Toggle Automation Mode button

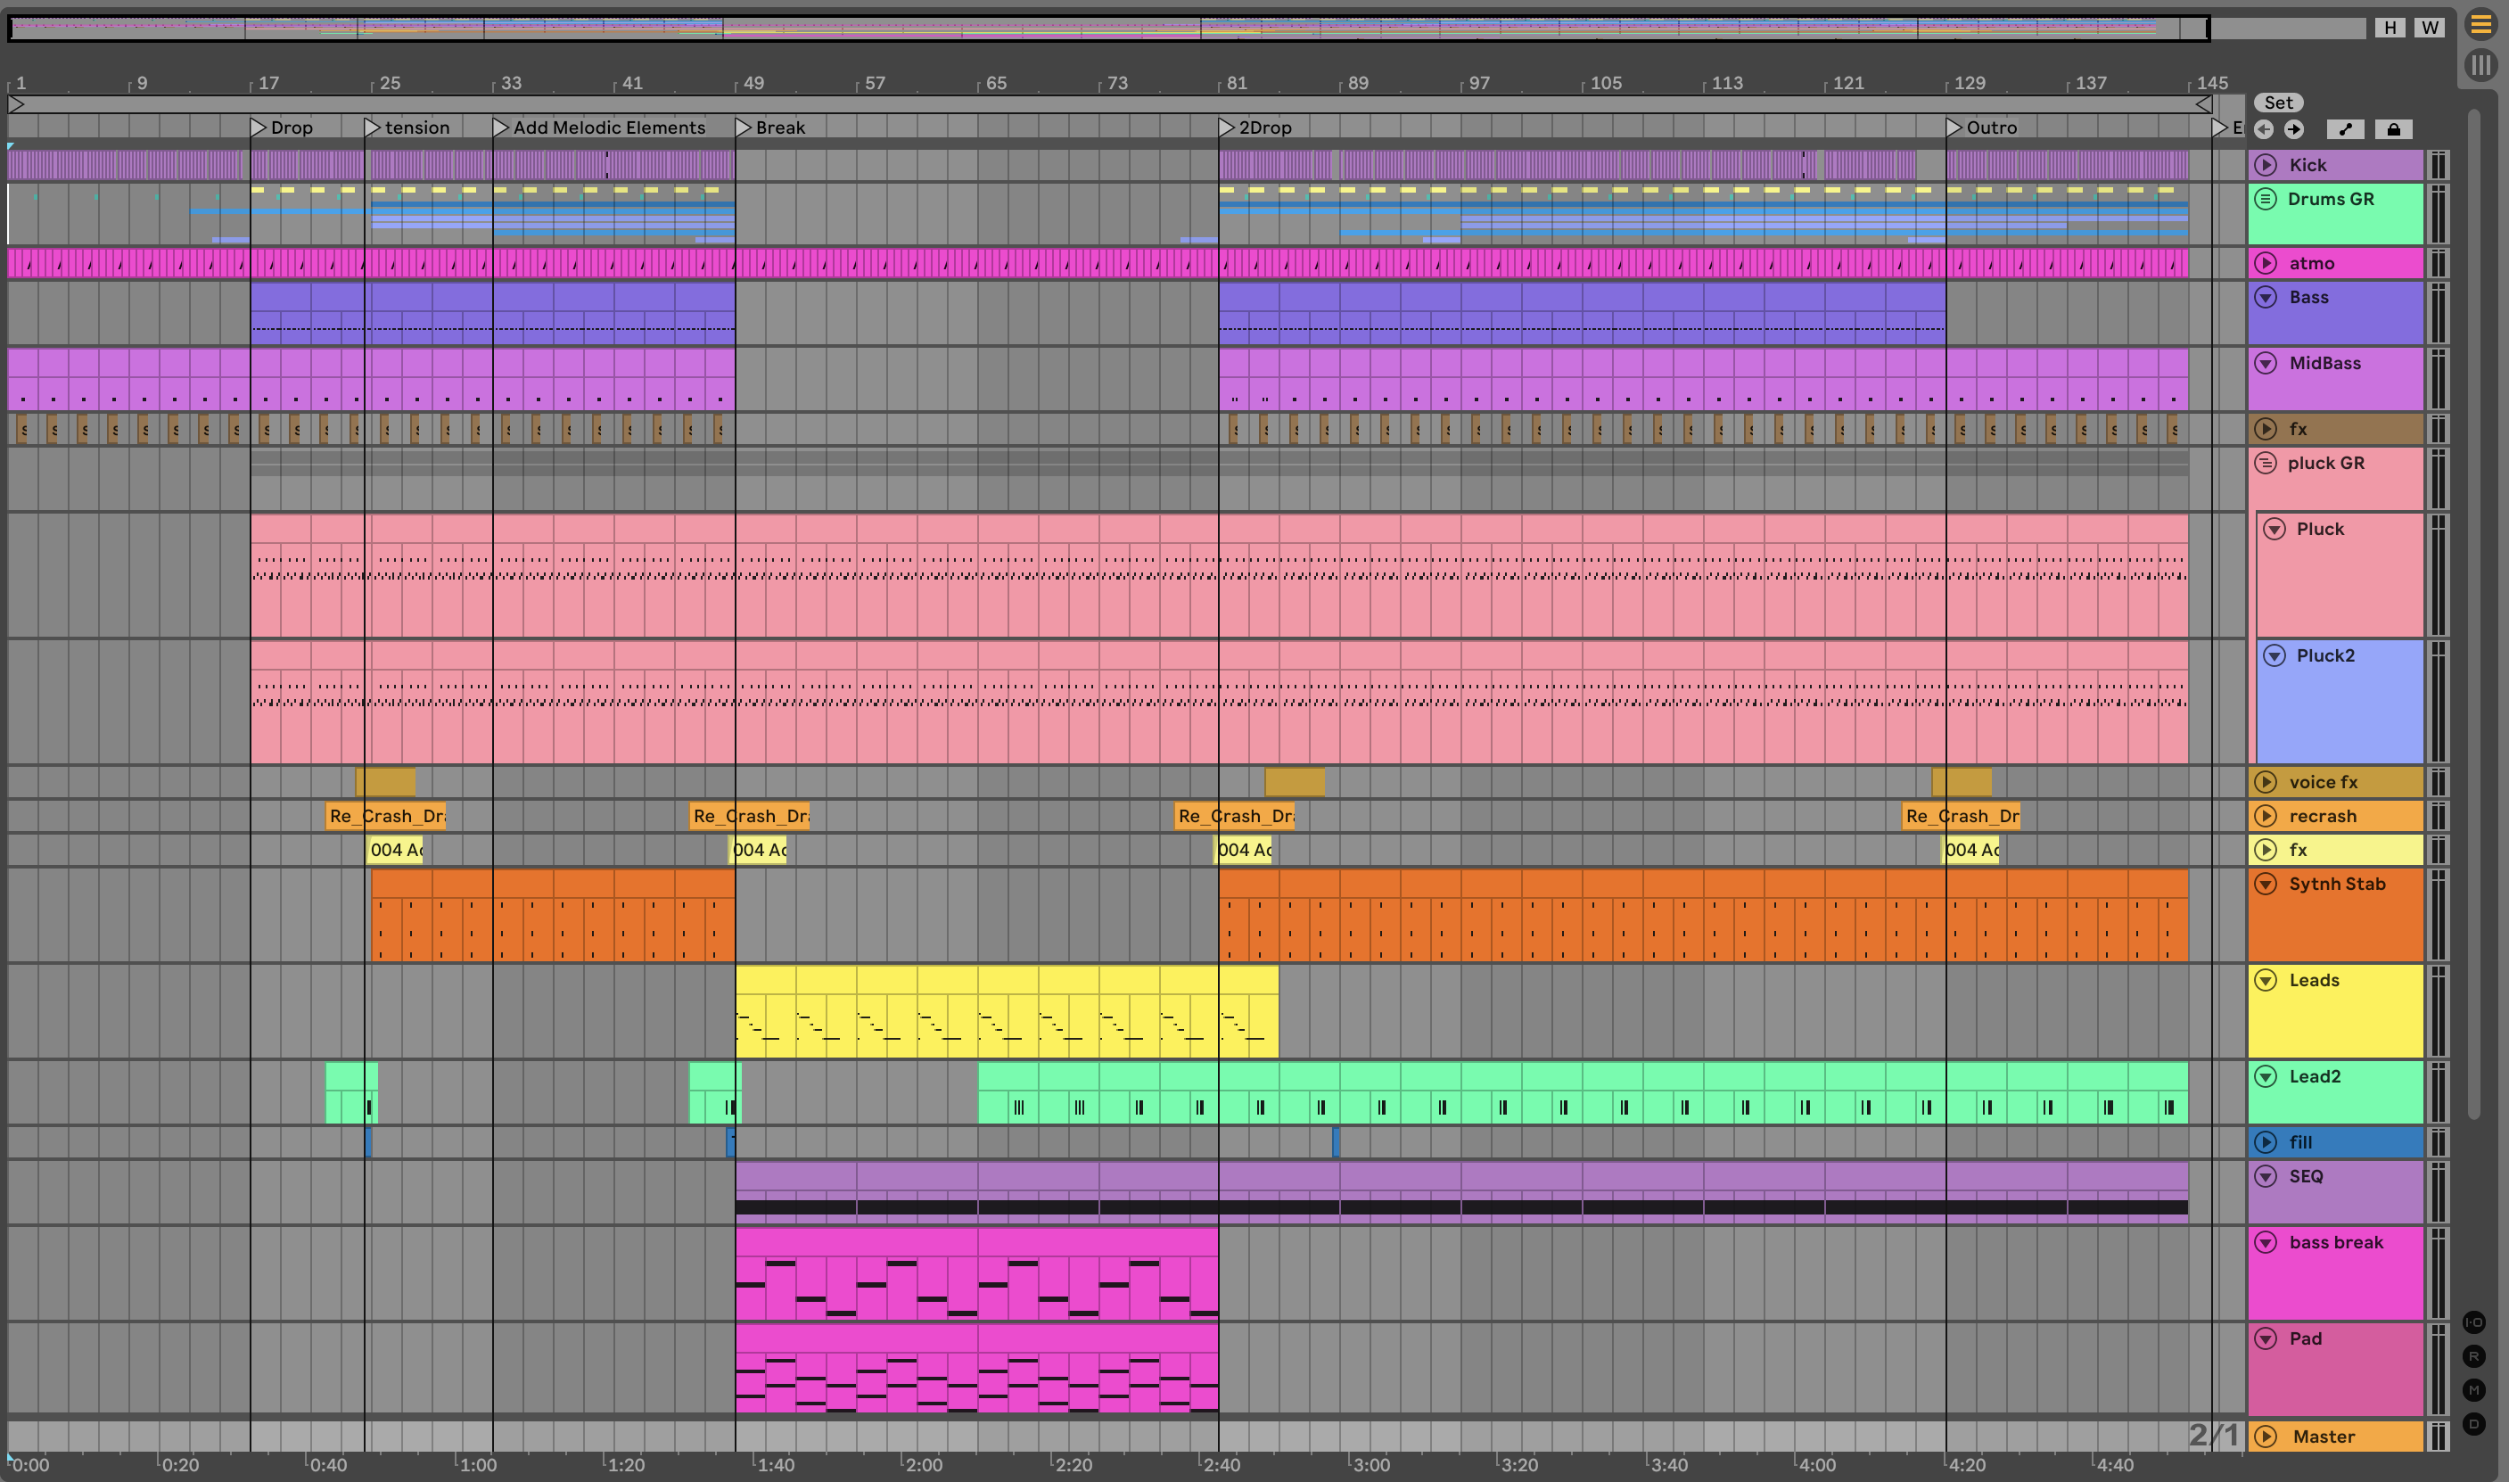tap(2345, 128)
